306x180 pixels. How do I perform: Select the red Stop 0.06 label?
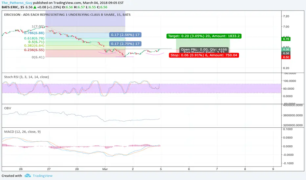pyautogui.click(x=204, y=55)
